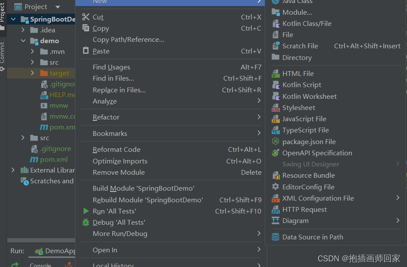The width and height of the screenshot is (407, 267).
Task: Click the Debug bug icon
Action: (86, 222)
